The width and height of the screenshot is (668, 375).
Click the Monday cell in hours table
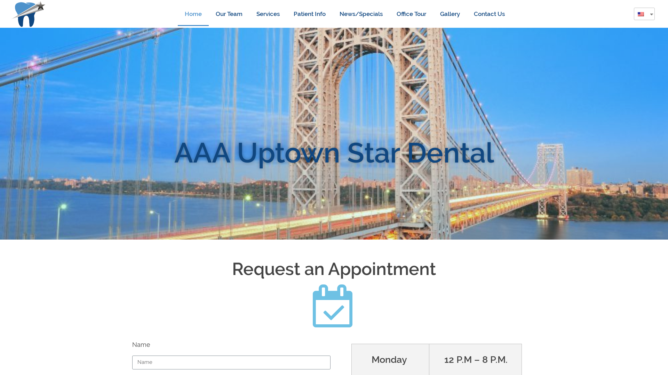(390, 359)
